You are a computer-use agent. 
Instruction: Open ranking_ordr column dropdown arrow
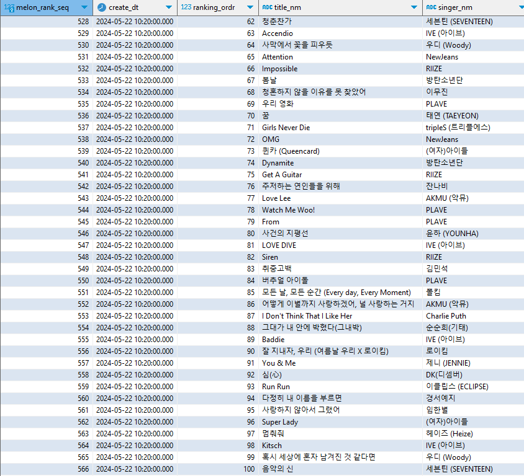tap(250, 7)
